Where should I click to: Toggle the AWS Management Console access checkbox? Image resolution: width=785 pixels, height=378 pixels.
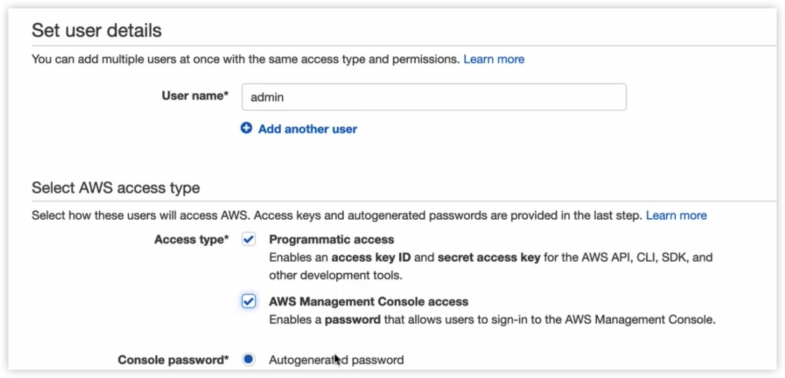[x=249, y=302]
